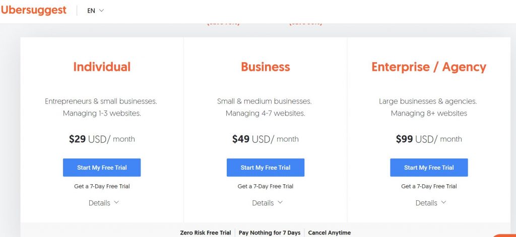Click the Zero Risk Free Trial text
The width and height of the screenshot is (516, 237).
(206, 233)
